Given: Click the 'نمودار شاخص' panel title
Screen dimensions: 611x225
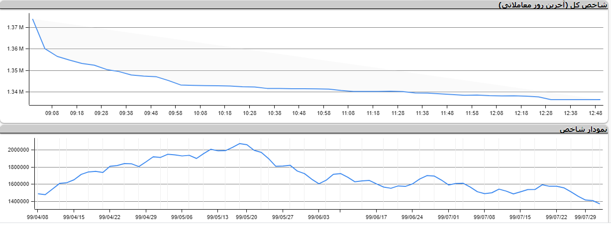Looking at the screenshot, I should click(x=583, y=129).
